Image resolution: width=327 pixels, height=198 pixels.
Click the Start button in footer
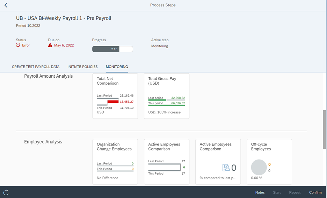coord(277,192)
